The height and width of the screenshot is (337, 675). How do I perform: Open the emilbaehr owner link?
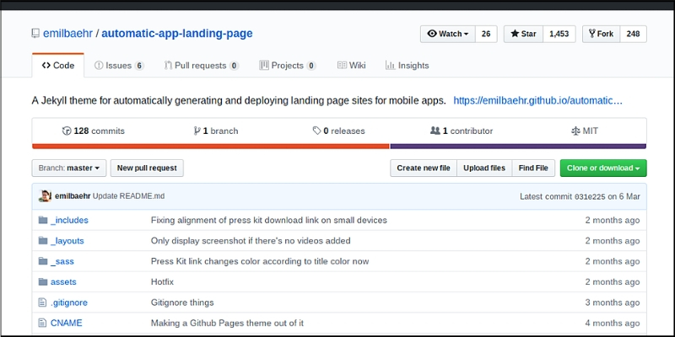pos(68,34)
